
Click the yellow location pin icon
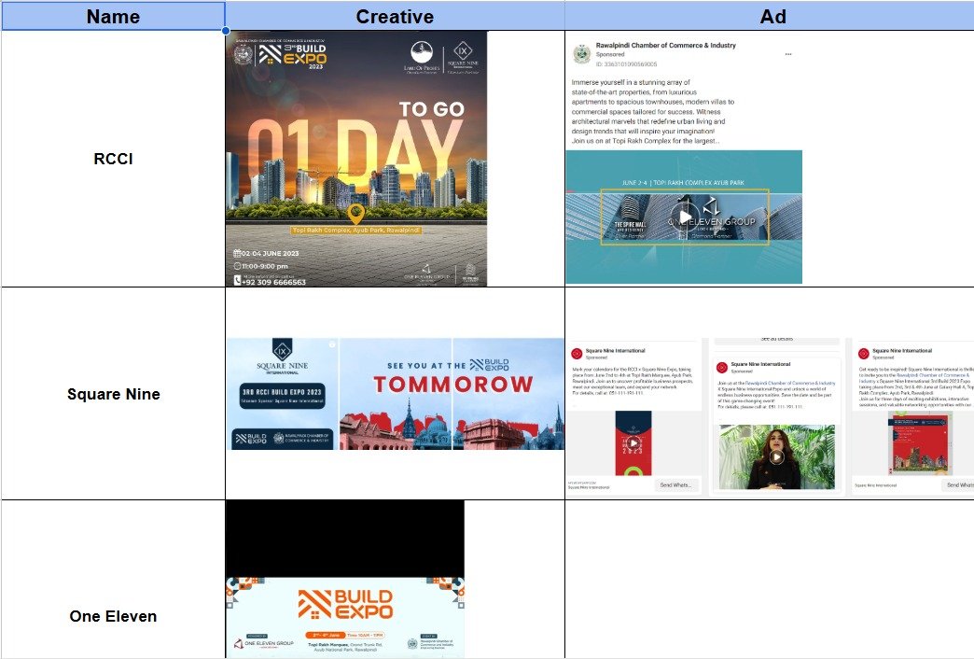(x=355, y=215)
